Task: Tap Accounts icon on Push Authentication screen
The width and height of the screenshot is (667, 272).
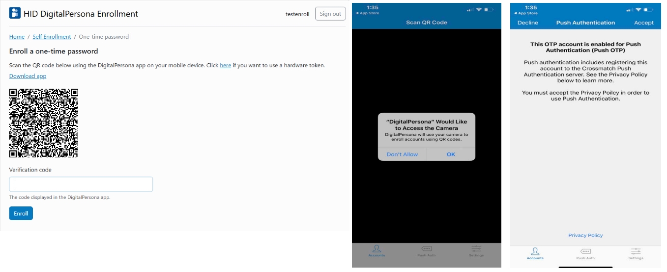Action: click(x=535, y=253)
